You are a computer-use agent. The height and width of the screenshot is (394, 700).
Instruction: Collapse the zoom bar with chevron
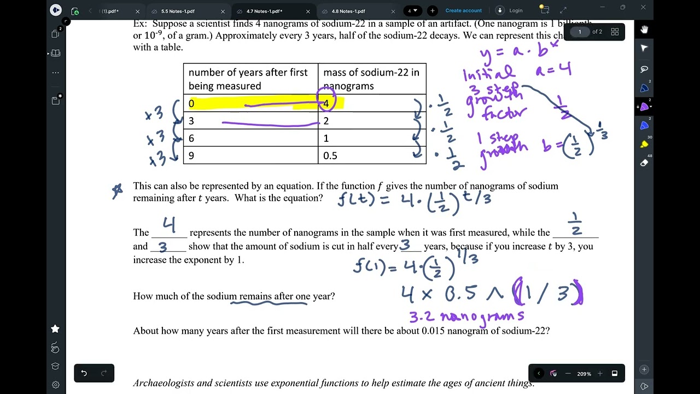(x=539, y=373)
